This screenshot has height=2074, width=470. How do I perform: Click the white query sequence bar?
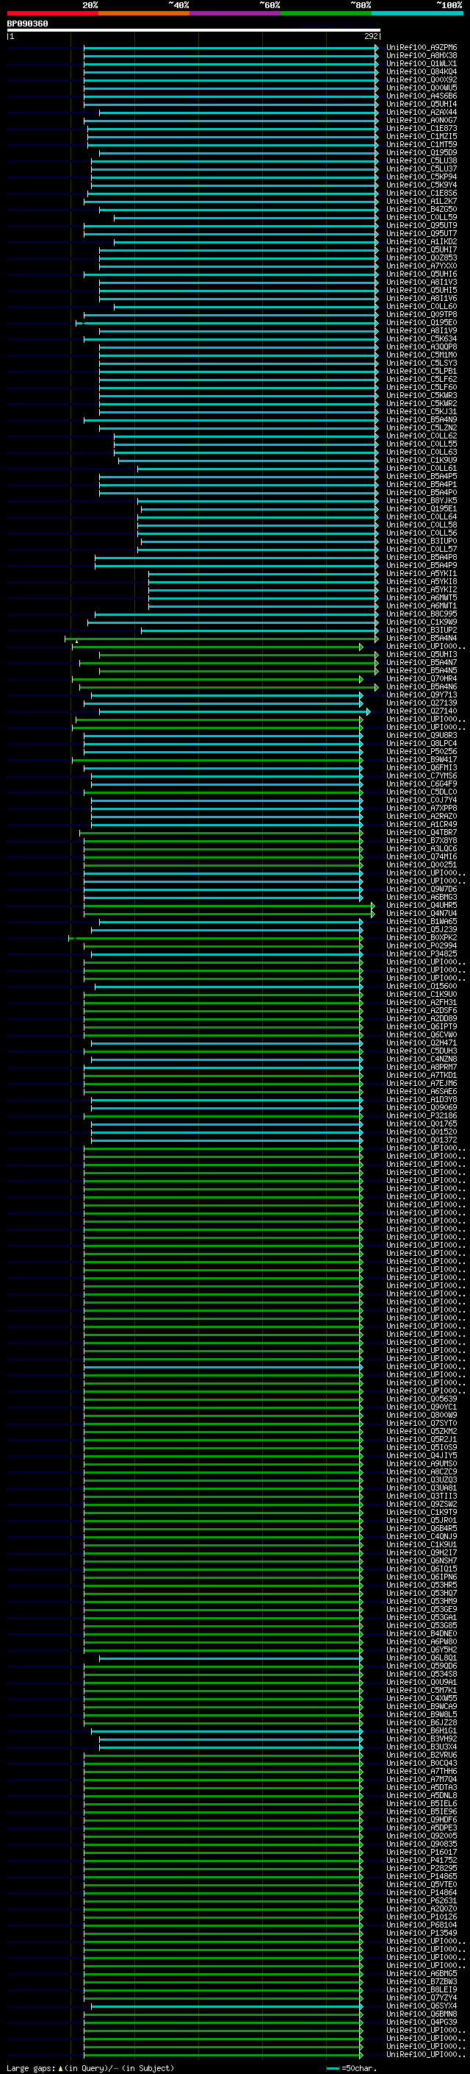point(194,29)
